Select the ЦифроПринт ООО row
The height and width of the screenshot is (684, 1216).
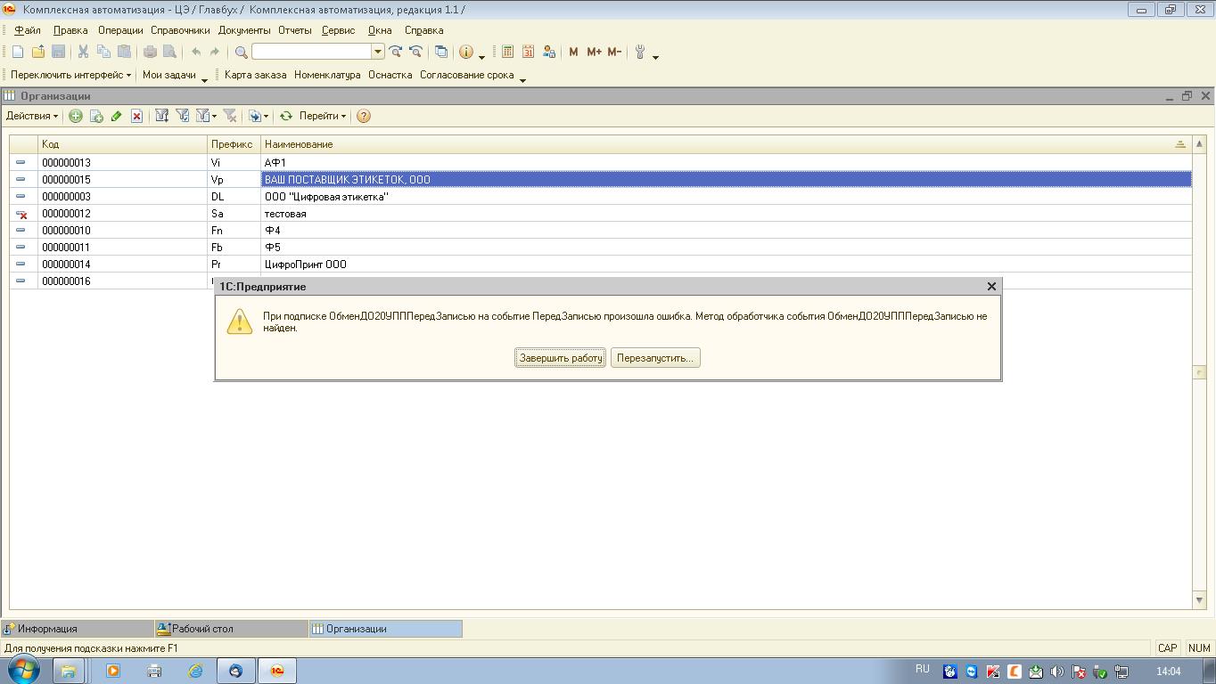click(306, 265)
